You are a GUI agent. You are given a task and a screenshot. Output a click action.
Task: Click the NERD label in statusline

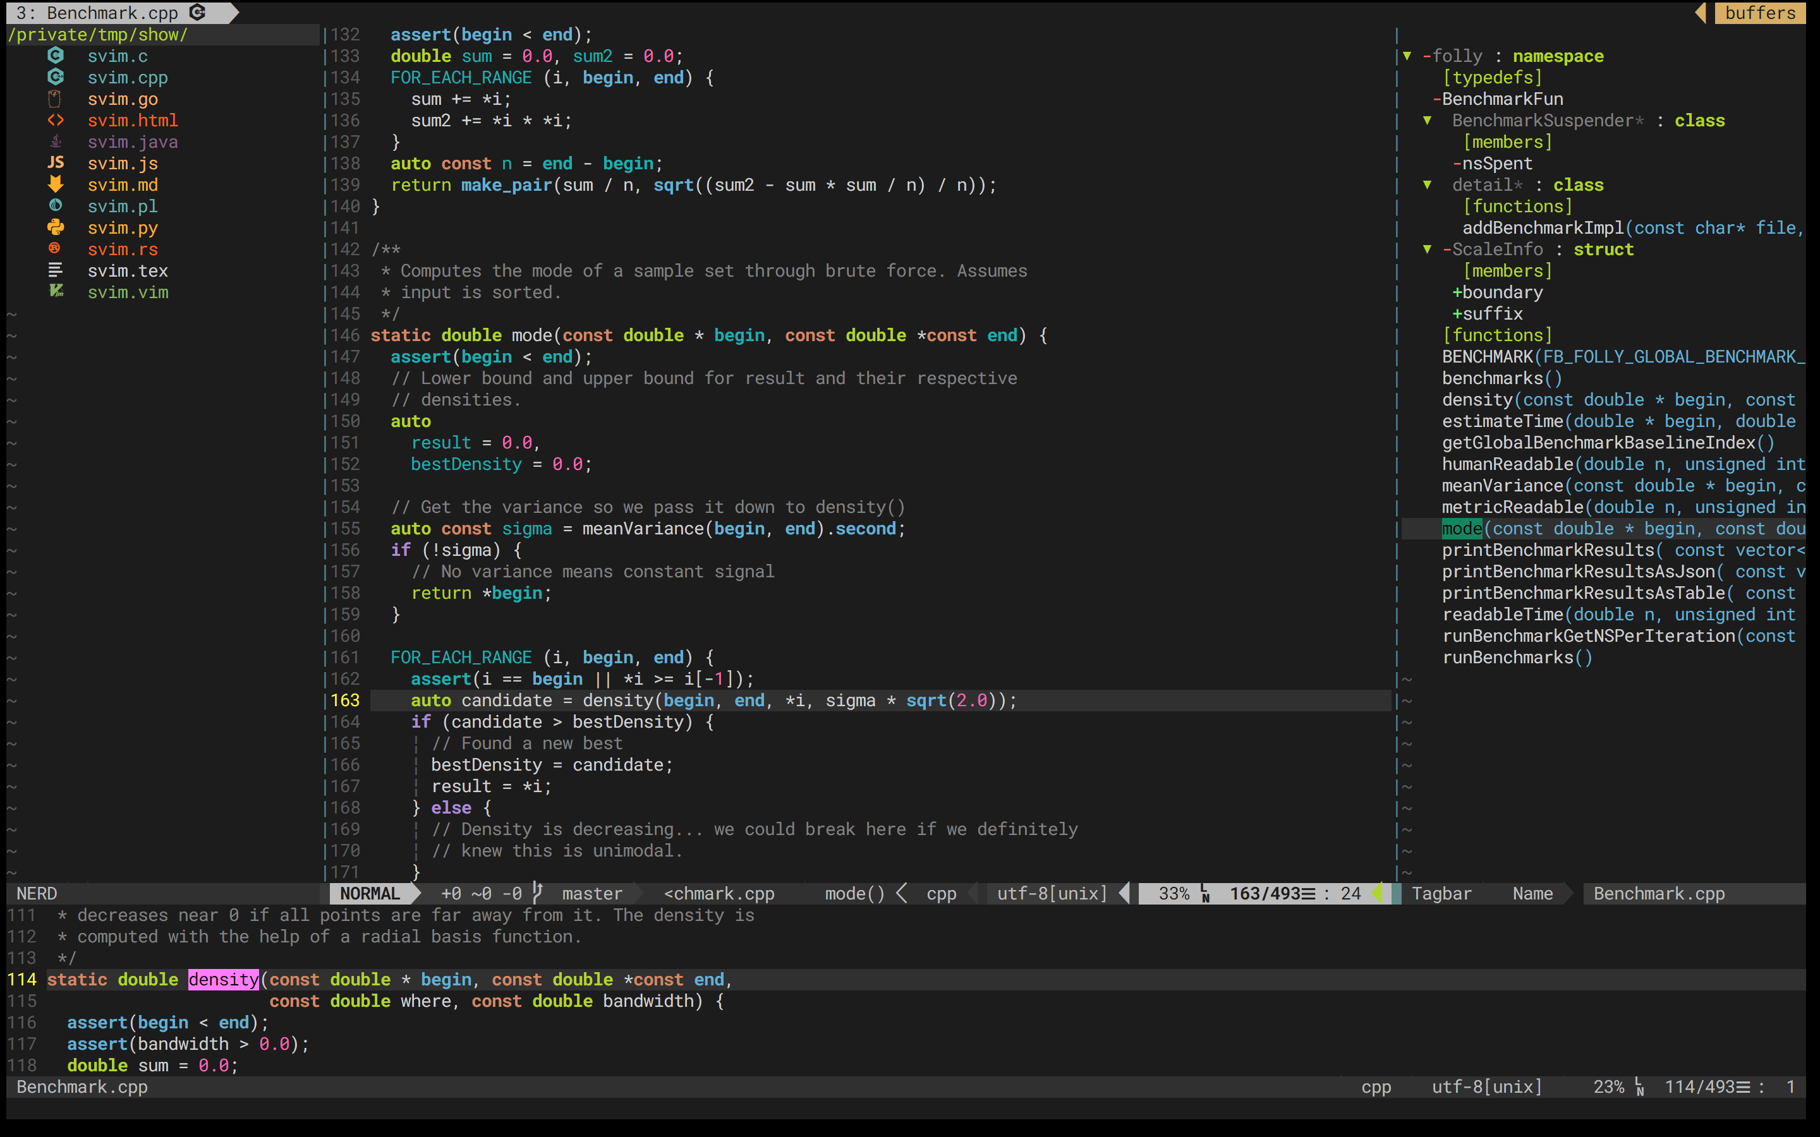point(37,893)
